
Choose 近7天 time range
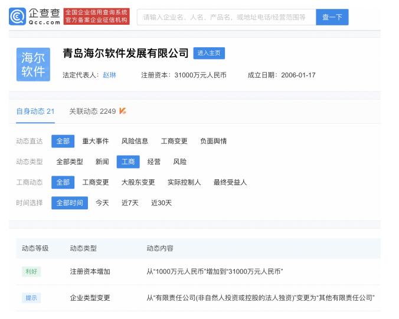click(130, 203)
